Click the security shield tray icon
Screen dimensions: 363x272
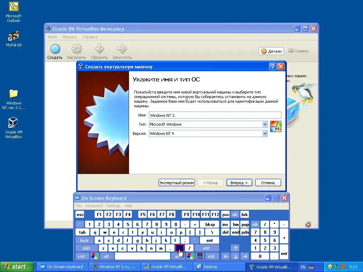tap(330, 267)
